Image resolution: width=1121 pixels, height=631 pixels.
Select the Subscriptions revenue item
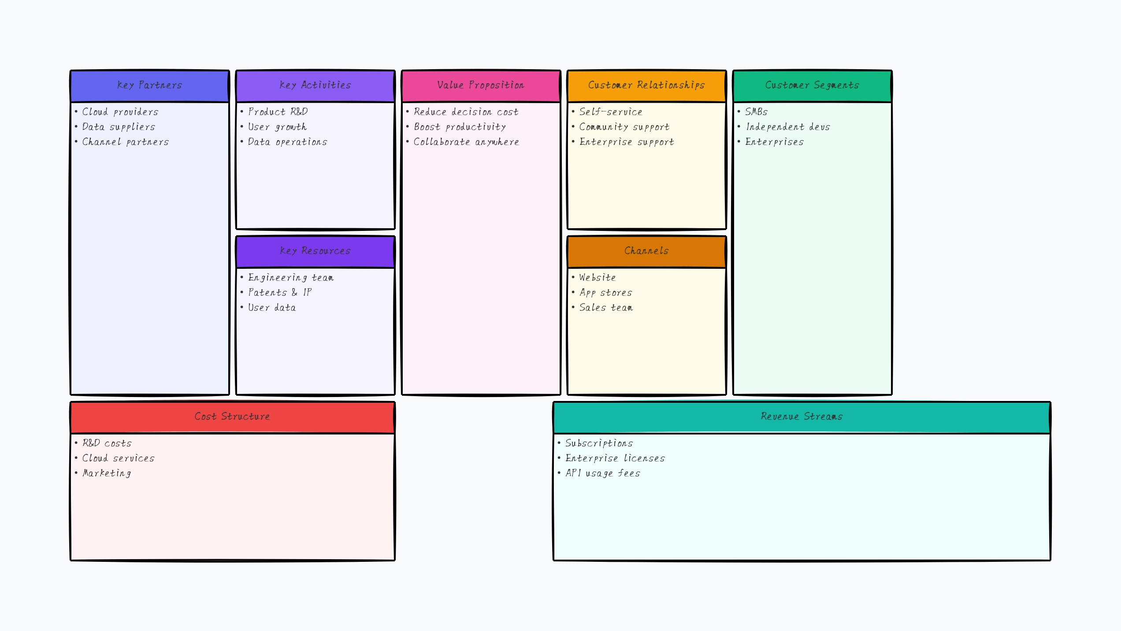pos(599,443)
